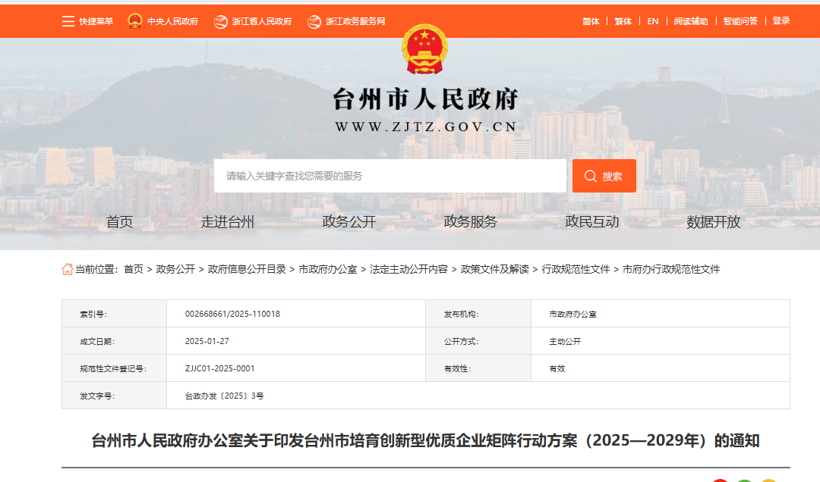Image resolution: width=820 pixels, height=482 pixels.
Task: Click 行政规范性文件 in the breadcrumb trail
Action: (574, 269)
